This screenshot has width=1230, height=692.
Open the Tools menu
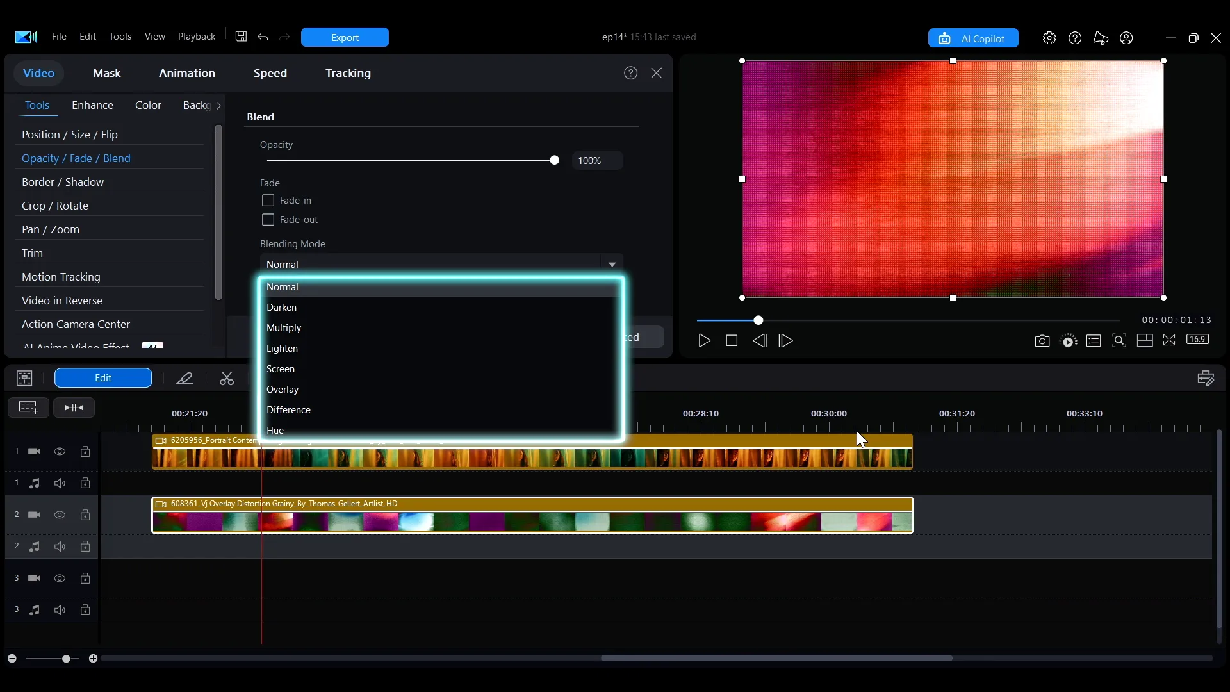(120, 37)
